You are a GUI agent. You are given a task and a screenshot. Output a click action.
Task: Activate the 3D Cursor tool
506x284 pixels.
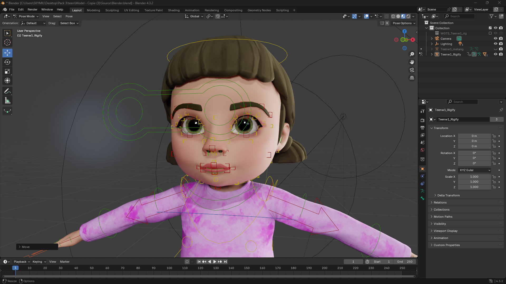click(7, 42)
